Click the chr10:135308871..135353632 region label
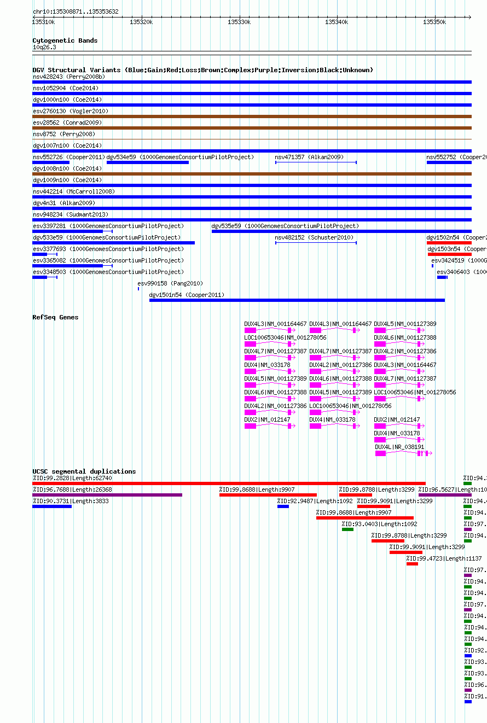Viewport: 487px width, 723px height. [76, 11]
